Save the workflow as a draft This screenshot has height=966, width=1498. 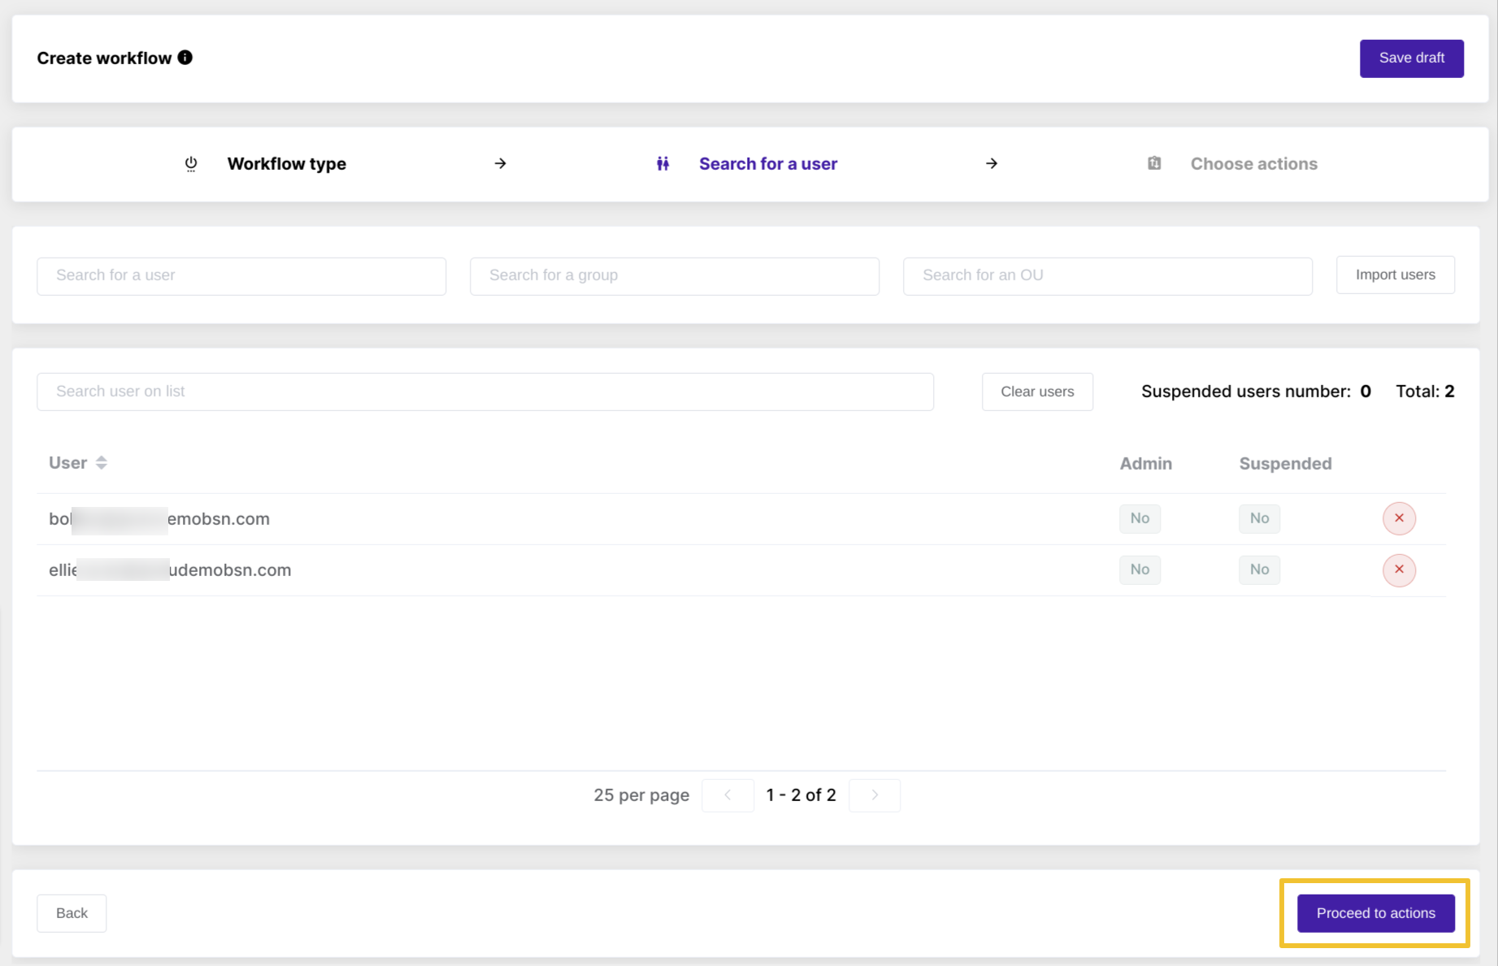click(1411, 58)
